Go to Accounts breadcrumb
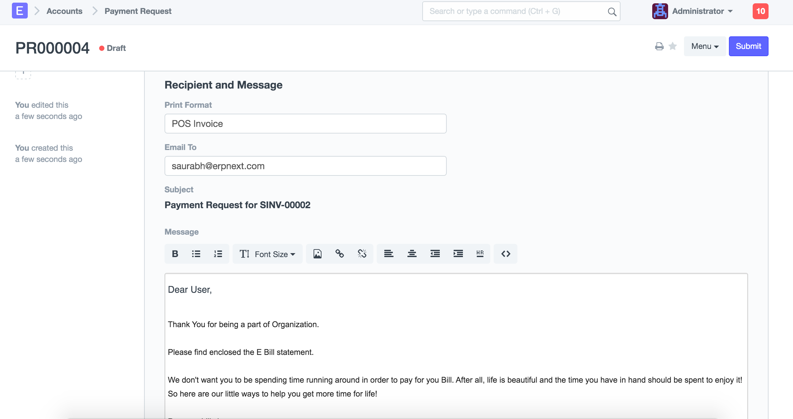The width and height of the screenshot is (793, 419). pos(64,11)
